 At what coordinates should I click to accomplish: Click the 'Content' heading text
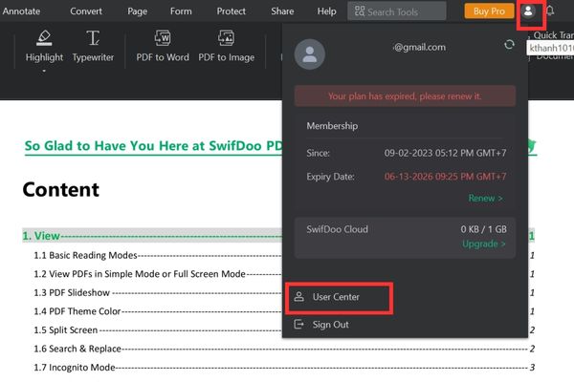[61, 189]
